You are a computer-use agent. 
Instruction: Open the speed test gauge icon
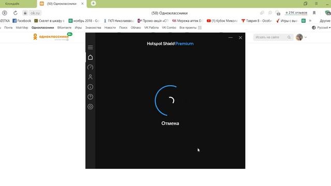(x=91, y=67)
